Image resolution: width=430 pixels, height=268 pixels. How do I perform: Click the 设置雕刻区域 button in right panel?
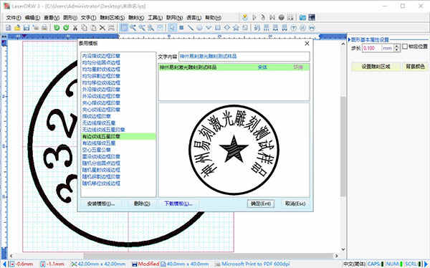[x=376, y=67]
